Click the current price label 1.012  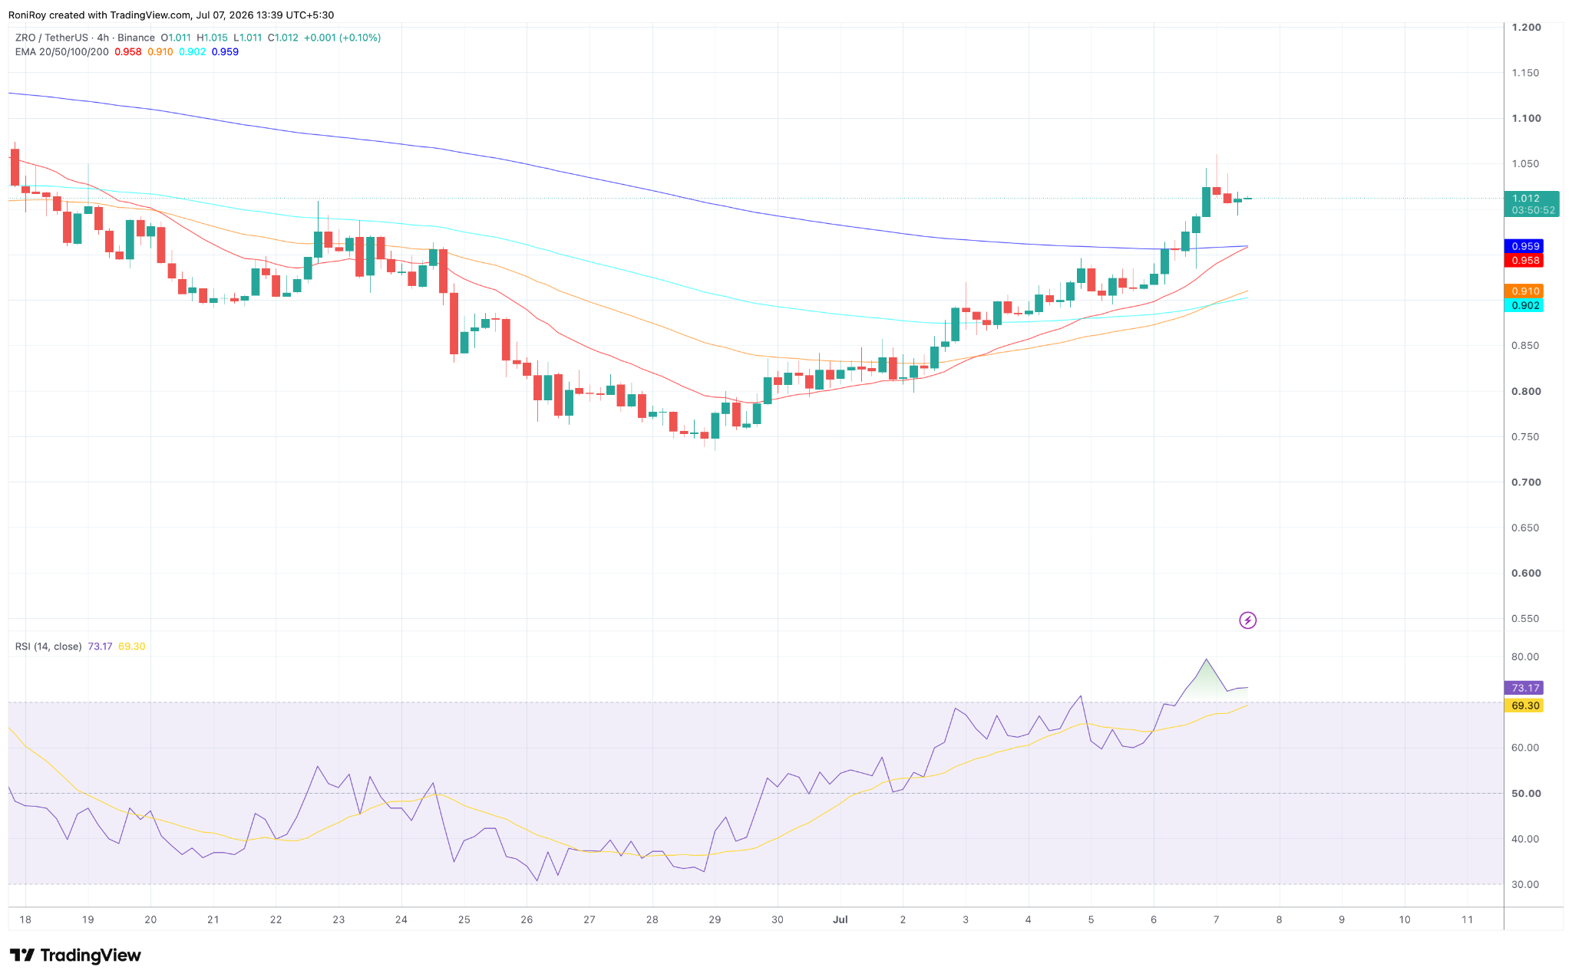pos(1525,199)
